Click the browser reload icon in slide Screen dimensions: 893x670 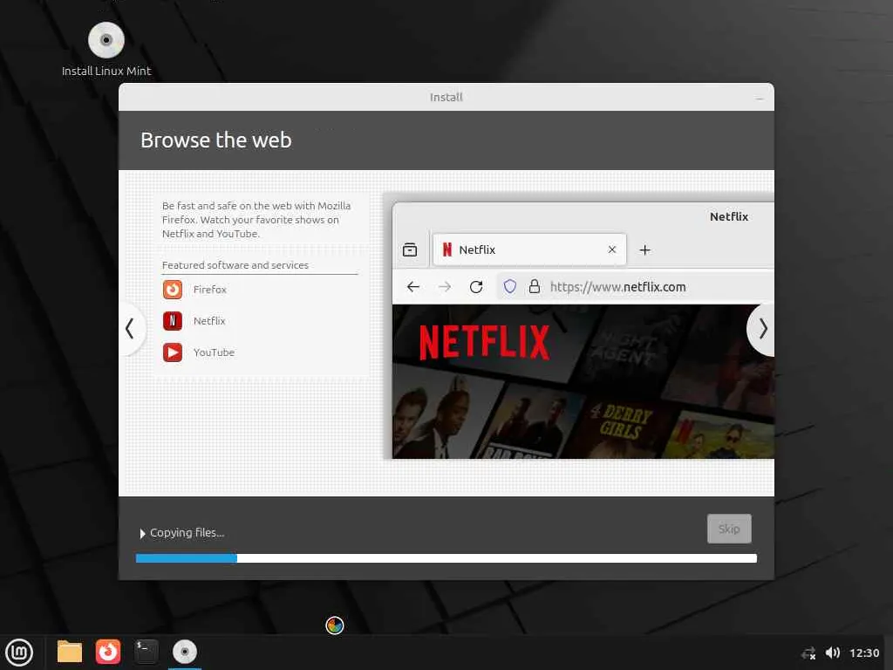click(x=476, y=286)
